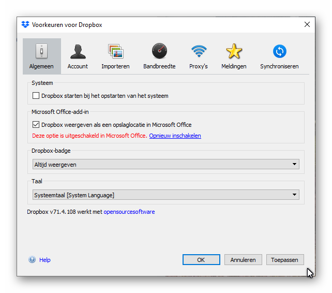This screenshot has width=332, height=293.
Task: Uncheck Dropbox weergeven als opslaglocatie in Office
Action: 36,124
